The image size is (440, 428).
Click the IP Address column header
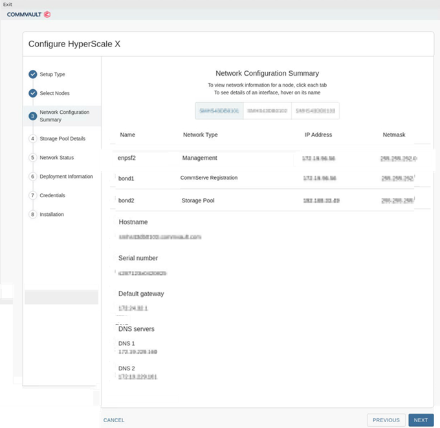point(317,135)
